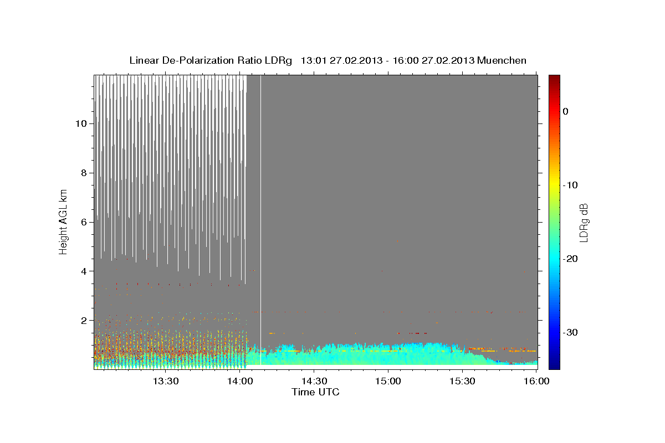Click the date range text "13:01 27.02.2013 - 16:00 27.02.2013"
665x443 pixels.
(x=388, y=60)
